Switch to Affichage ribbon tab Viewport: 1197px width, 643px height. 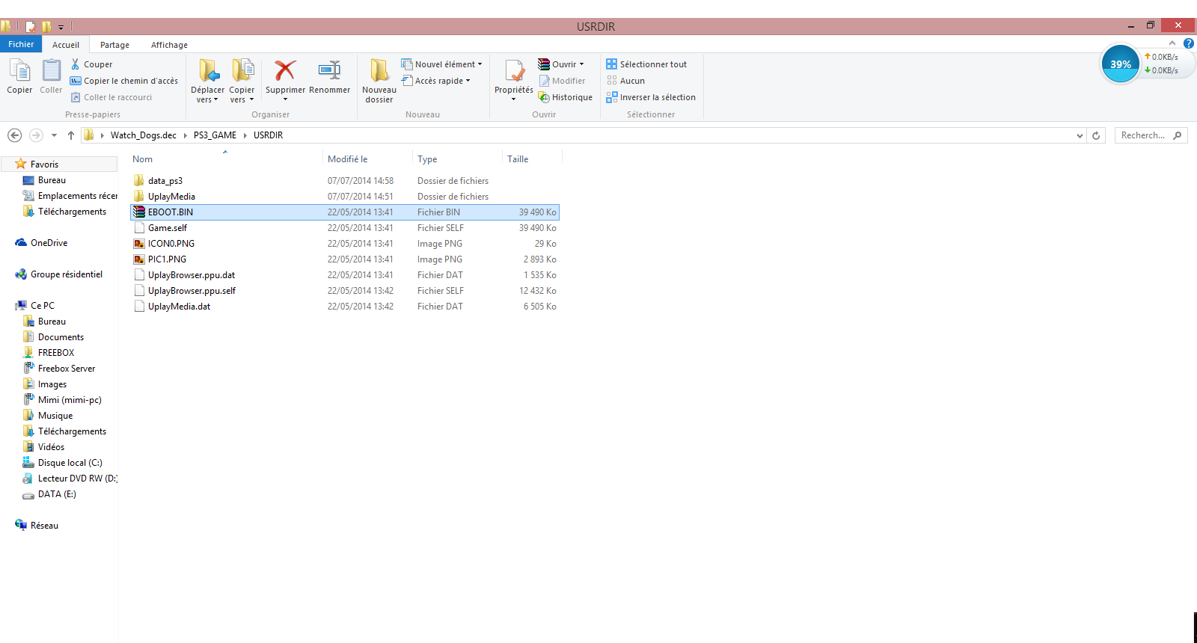tap(169, 45)
